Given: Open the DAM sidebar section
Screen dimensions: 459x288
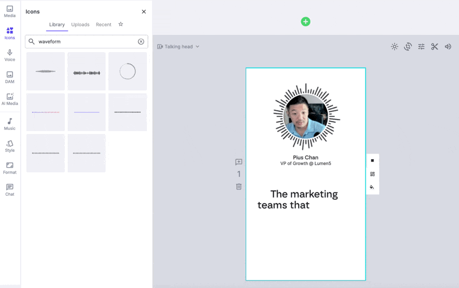Looking at the screenshot, I should tap(10, 77).
